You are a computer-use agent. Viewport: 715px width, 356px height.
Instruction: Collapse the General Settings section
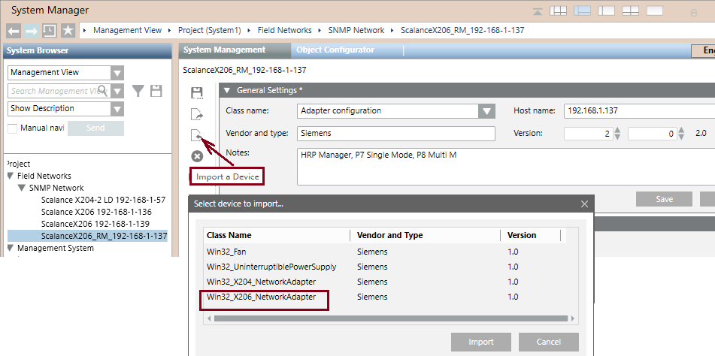[226, 90]
